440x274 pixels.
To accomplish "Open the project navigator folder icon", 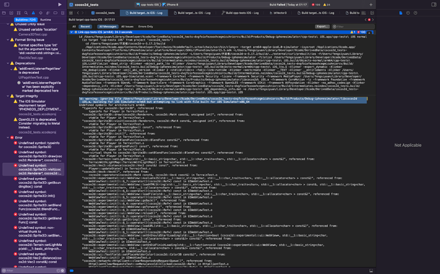I will click(x=4, y=13).
